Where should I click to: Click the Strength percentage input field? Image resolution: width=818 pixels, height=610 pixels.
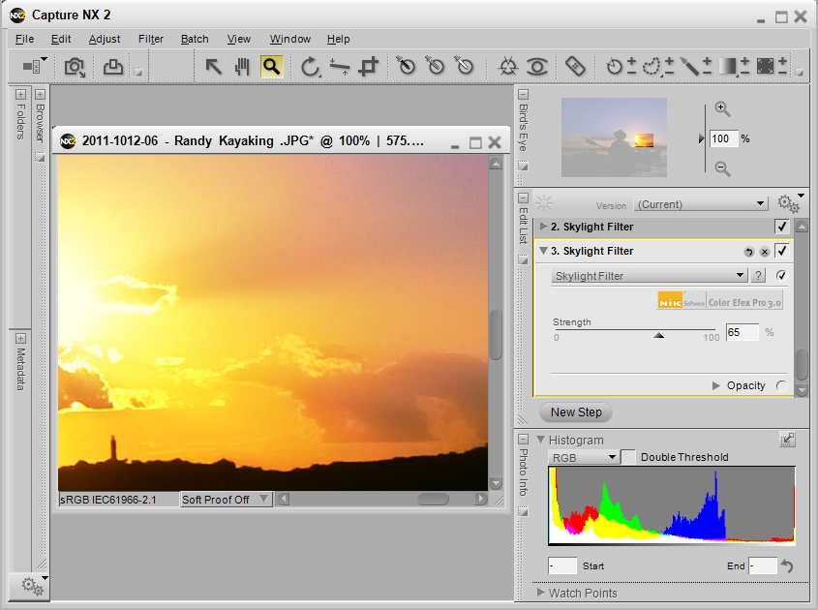point(741,332)
